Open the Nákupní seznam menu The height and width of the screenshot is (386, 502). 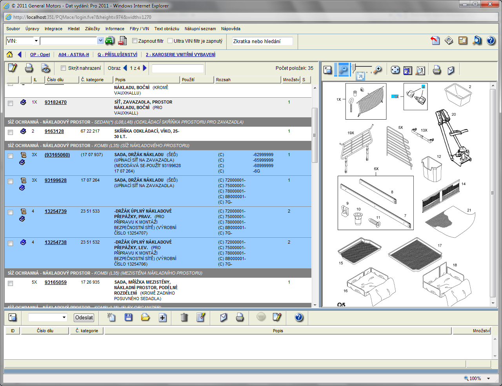click(x=200, y=29)
